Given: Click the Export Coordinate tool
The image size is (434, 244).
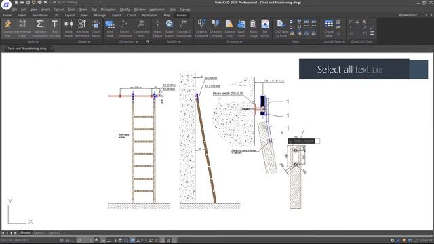Looking at the screenshot, I should 124,28.
